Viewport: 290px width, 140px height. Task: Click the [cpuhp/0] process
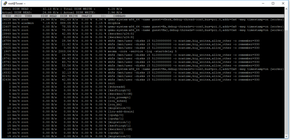point(116,115)
